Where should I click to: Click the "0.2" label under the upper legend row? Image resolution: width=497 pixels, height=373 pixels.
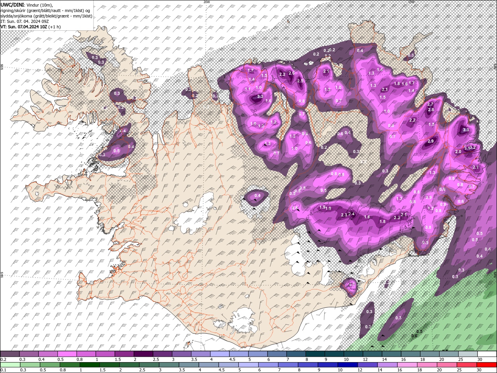click(3, 359)
